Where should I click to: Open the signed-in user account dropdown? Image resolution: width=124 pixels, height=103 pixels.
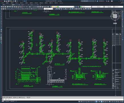(101, 1)
